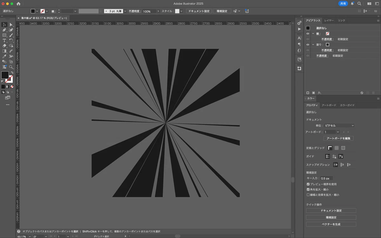This screenshot has height=238, width=381.
Task: Toggle visibility of the 線 (stroke) row
Action: point(308,34)
